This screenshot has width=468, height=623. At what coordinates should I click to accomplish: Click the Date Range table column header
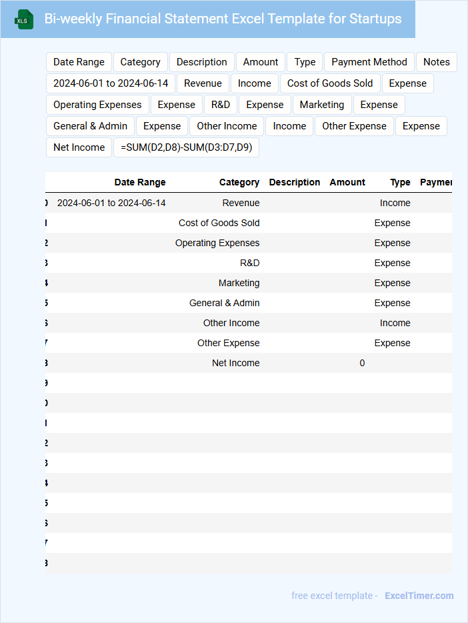140,182
